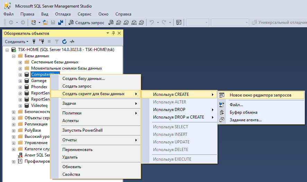Expand 'Системные базы данных' node
This screenshot has height=182, width=307.
pos(20,62)
